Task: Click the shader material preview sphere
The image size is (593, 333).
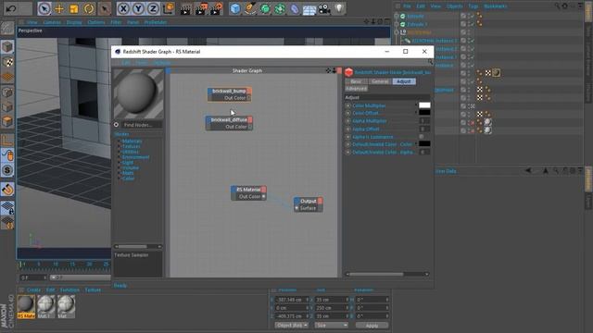Action: pyautogui.click(x=138, y=93)
